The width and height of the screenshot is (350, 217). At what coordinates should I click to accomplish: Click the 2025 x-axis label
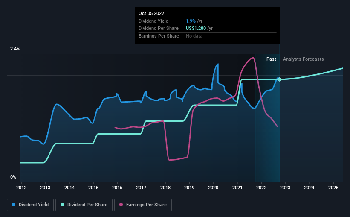pos(333,188)
